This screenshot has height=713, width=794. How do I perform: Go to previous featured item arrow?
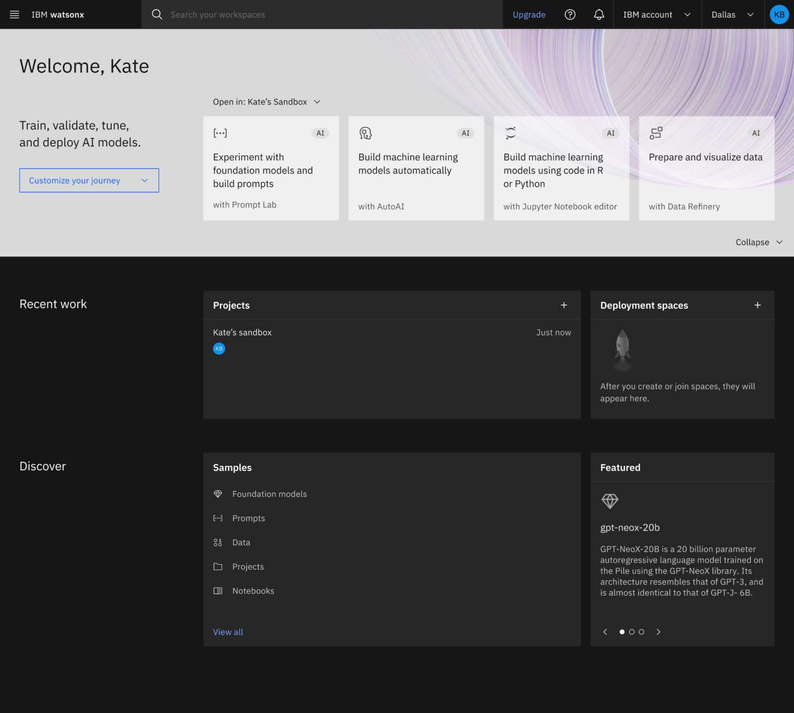[605, 632]
